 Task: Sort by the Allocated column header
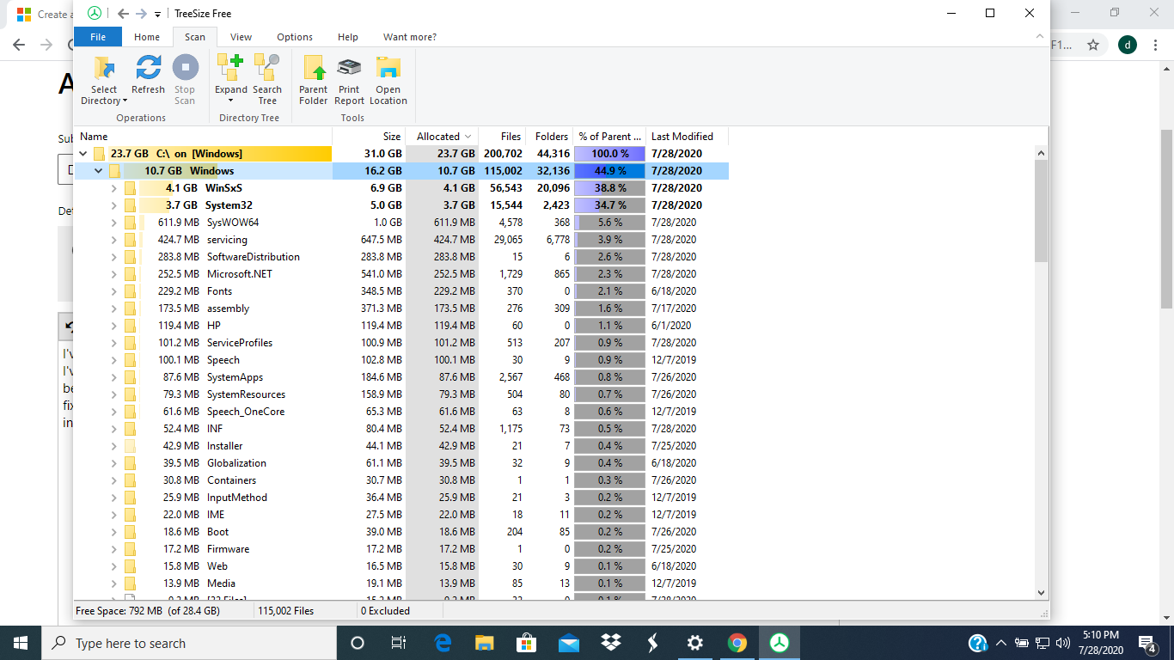pyautogui.click(x=443, y=137)
